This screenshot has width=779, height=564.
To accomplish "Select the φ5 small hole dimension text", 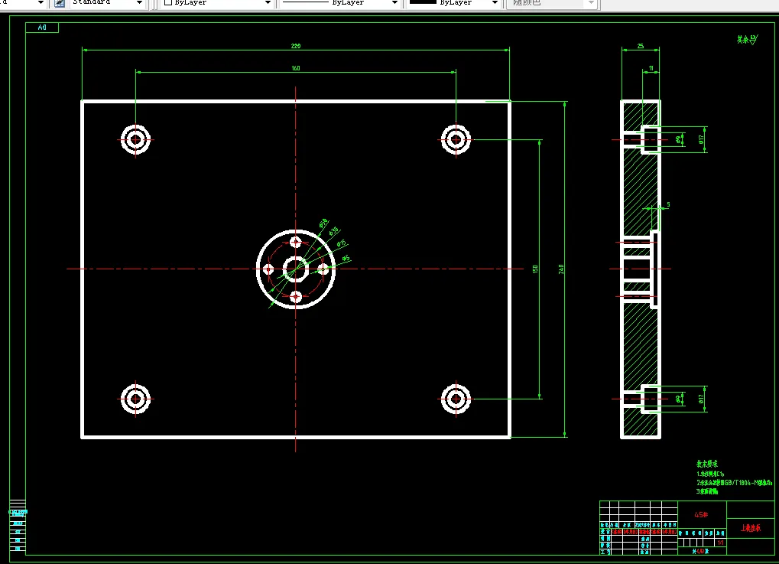I will (346, 259).
